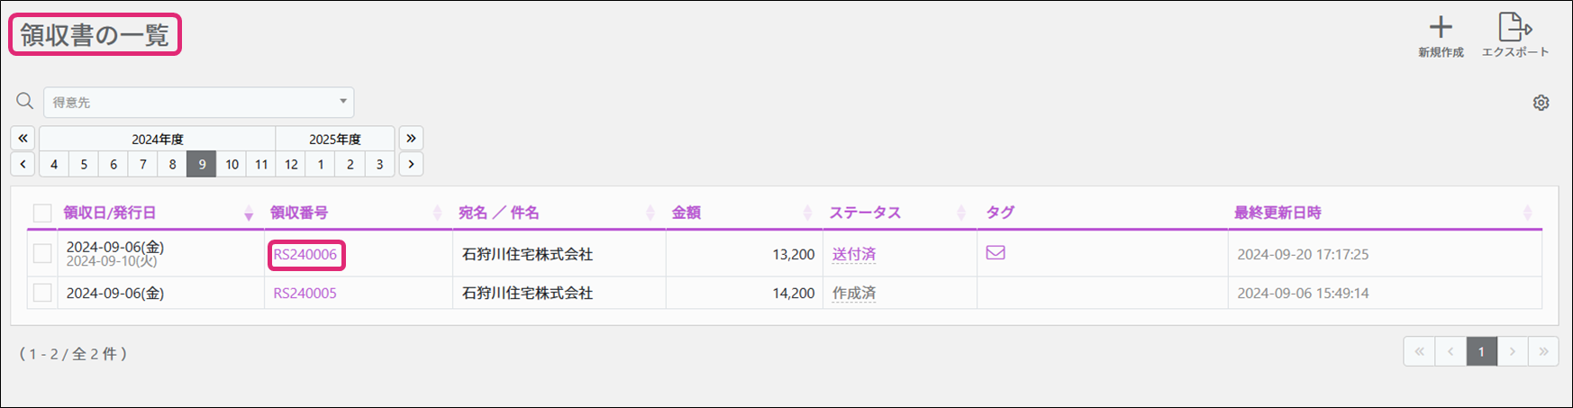Image resolution: width=1573 pixels, height=408 pixels.
Task: Open receipt link RS240005
Action: 305,293
